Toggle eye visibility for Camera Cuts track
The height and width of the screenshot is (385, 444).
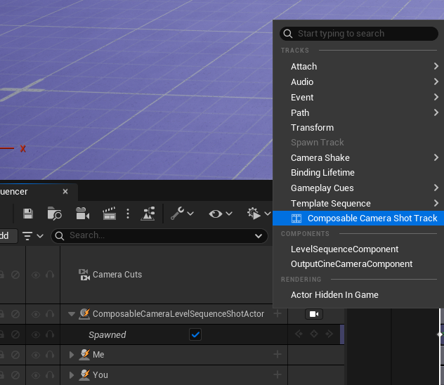[x=36, y=275]
